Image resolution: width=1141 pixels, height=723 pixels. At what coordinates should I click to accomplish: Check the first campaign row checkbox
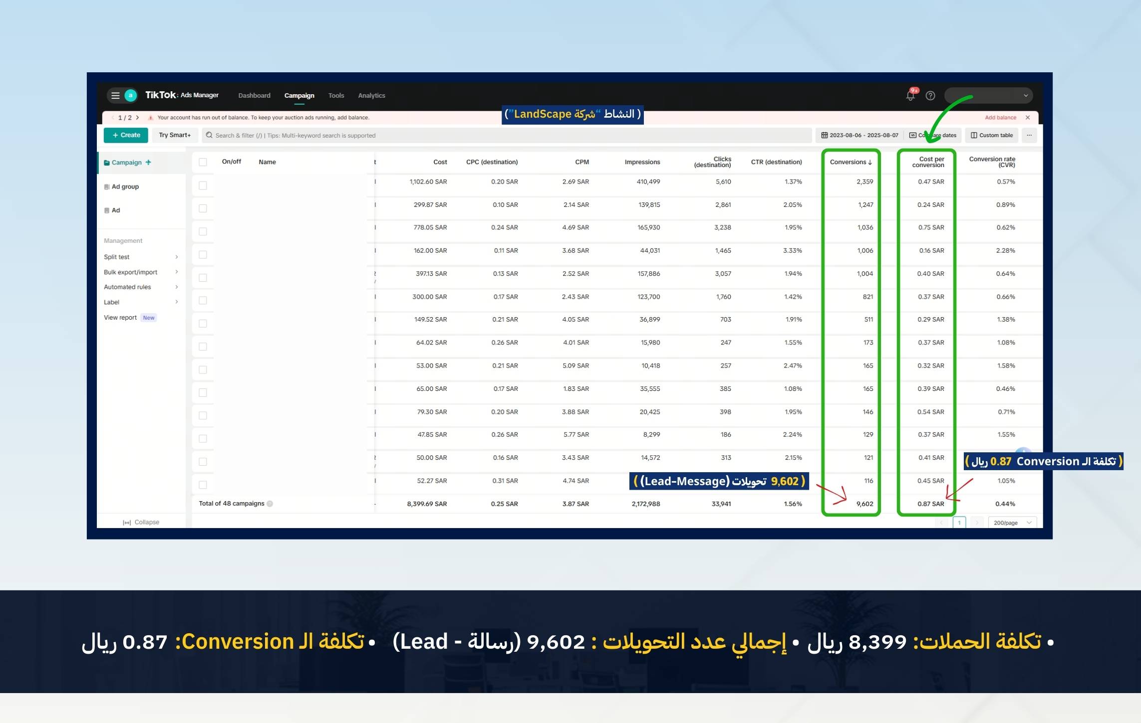(203, 185)
